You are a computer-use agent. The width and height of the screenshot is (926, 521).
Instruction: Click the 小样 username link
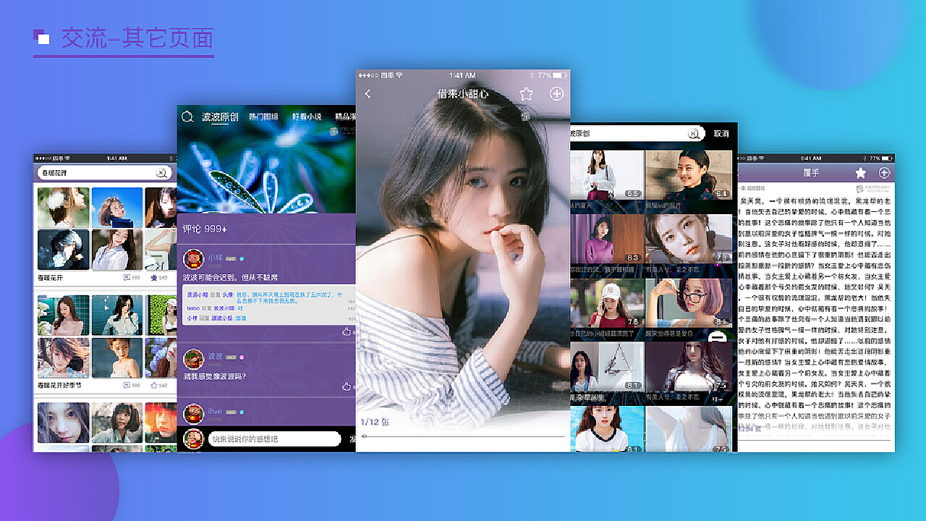point(215,258)
